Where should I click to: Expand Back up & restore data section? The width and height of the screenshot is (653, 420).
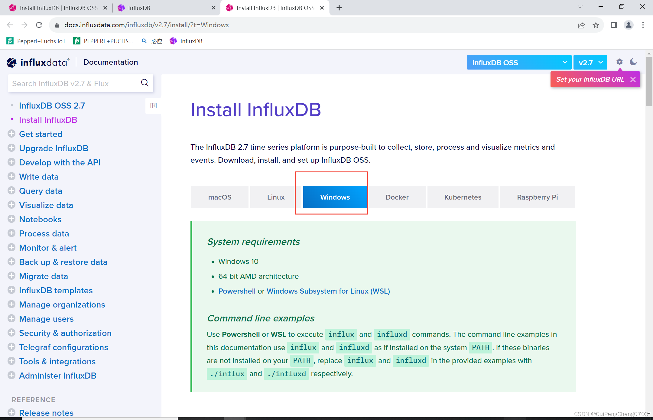tap(11, 262)
